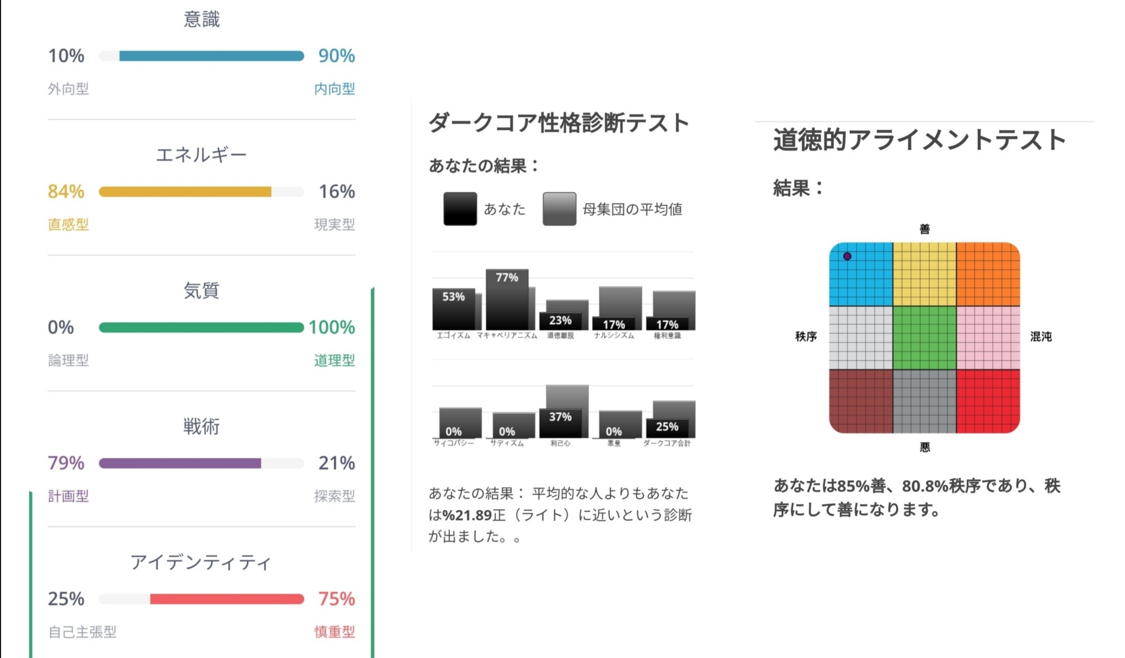Click the yellow エネルギー percentage bar
This screenshot has width=1125, height=658.
(185, 192)
